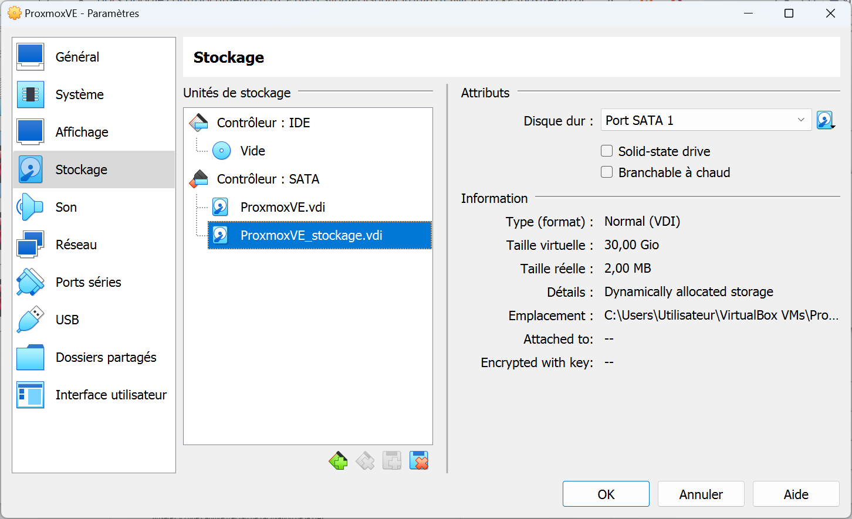Image resolution: width=852 pixels, height=519 pixels.
Task: Select the Contrôleur : SATA row
Action: tap(308, 179)
